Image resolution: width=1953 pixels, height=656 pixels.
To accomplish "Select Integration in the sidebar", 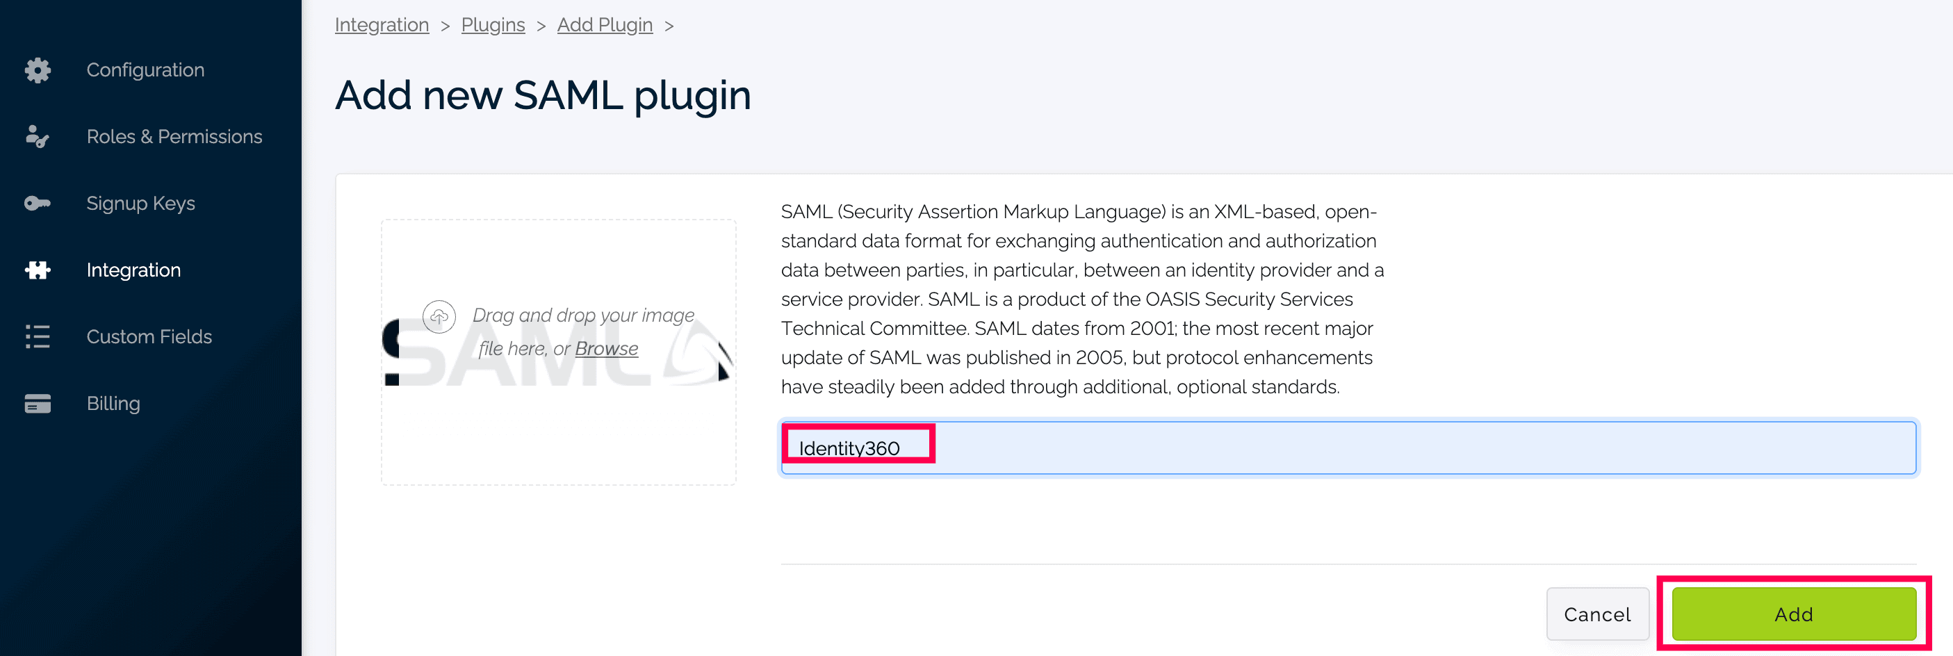I will click(133, 270).
